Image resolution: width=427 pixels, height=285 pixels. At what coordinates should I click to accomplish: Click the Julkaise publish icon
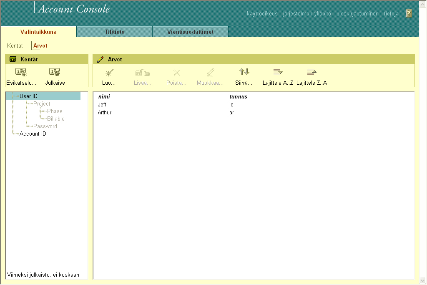click(55, 72)
